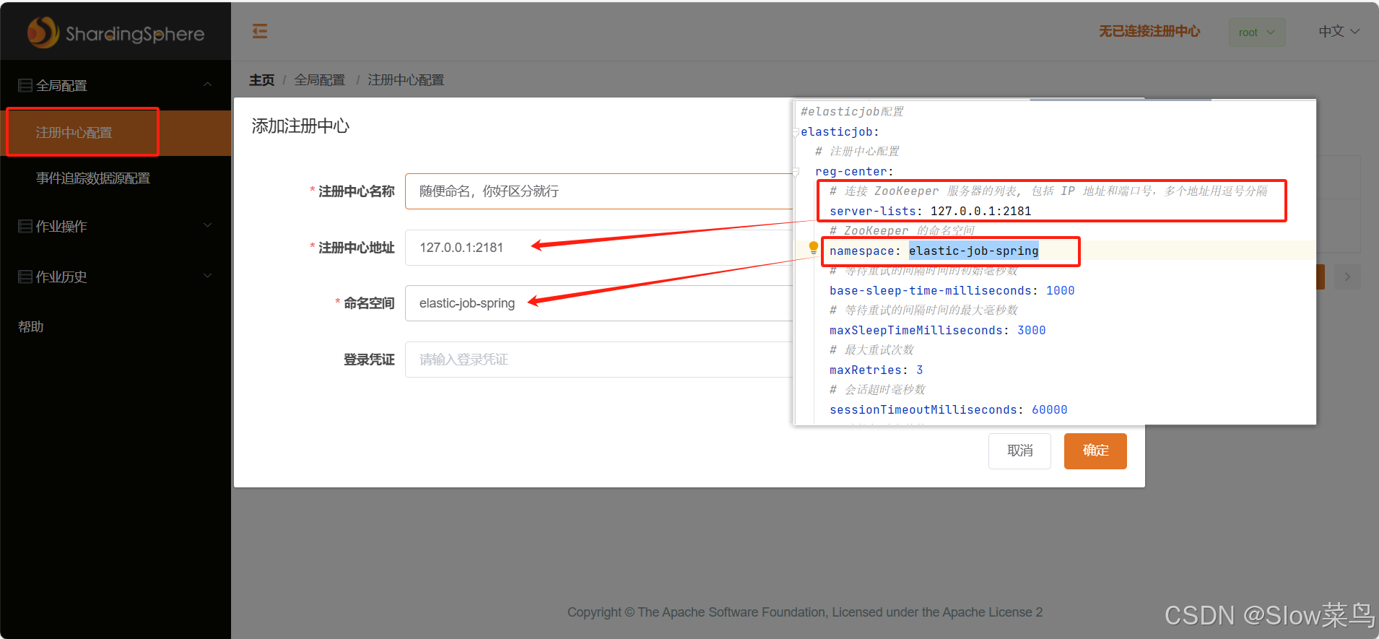Click maxSleepTimeMilliseconds: 3000 line

pyautogui.click(x=937, y=330)
